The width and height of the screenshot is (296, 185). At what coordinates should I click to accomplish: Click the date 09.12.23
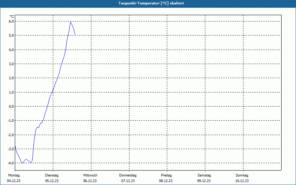[x=204, y=181]
